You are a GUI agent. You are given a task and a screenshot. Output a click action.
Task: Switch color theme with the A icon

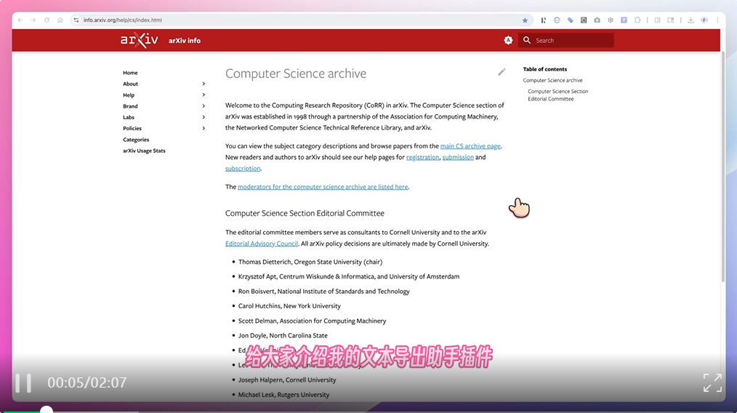point(508,41)
